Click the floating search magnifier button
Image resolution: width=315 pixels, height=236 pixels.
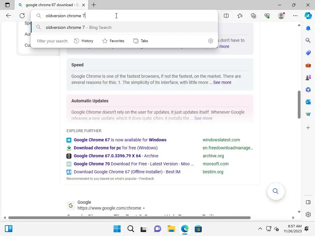click(276, 191)
